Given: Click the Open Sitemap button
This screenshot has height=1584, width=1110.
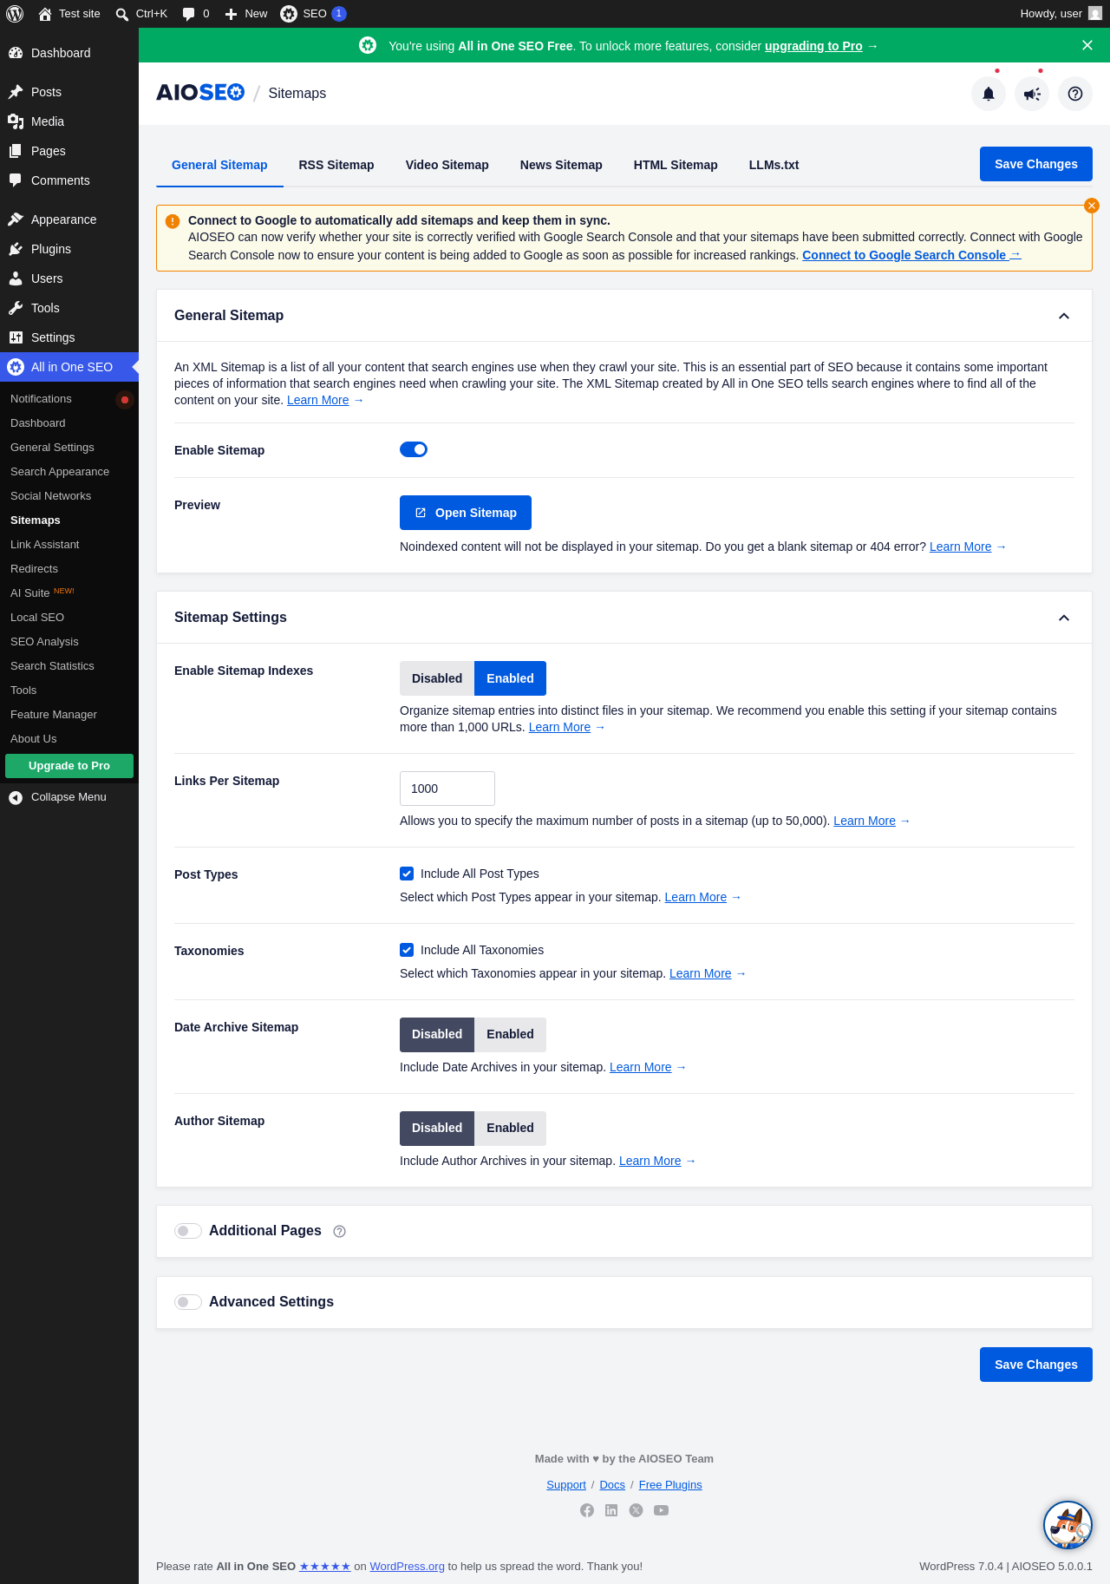Looking at the screenshot, I should pyautogui.click(x=466, y=513).
